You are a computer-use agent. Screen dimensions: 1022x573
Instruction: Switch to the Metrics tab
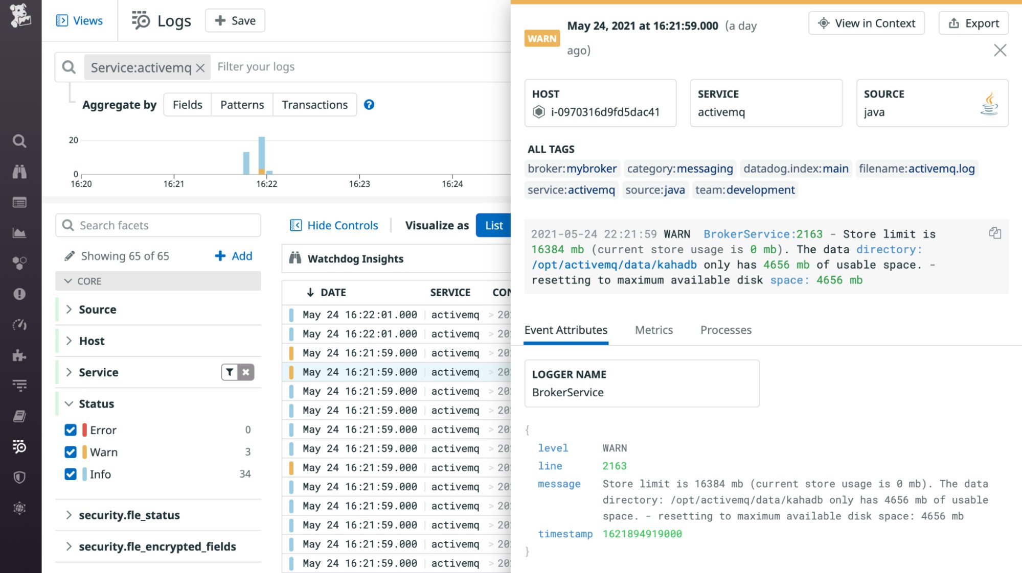pyautogui.click(x=653, y=330)
